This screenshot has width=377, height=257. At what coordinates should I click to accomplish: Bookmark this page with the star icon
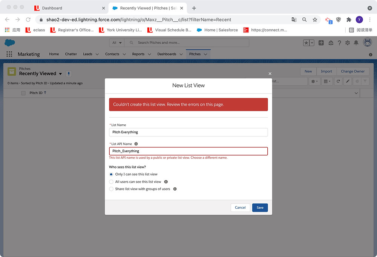(315, 20)
